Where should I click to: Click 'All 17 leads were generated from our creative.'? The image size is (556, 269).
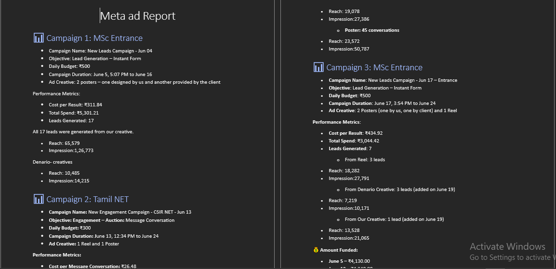click(83, 132)
